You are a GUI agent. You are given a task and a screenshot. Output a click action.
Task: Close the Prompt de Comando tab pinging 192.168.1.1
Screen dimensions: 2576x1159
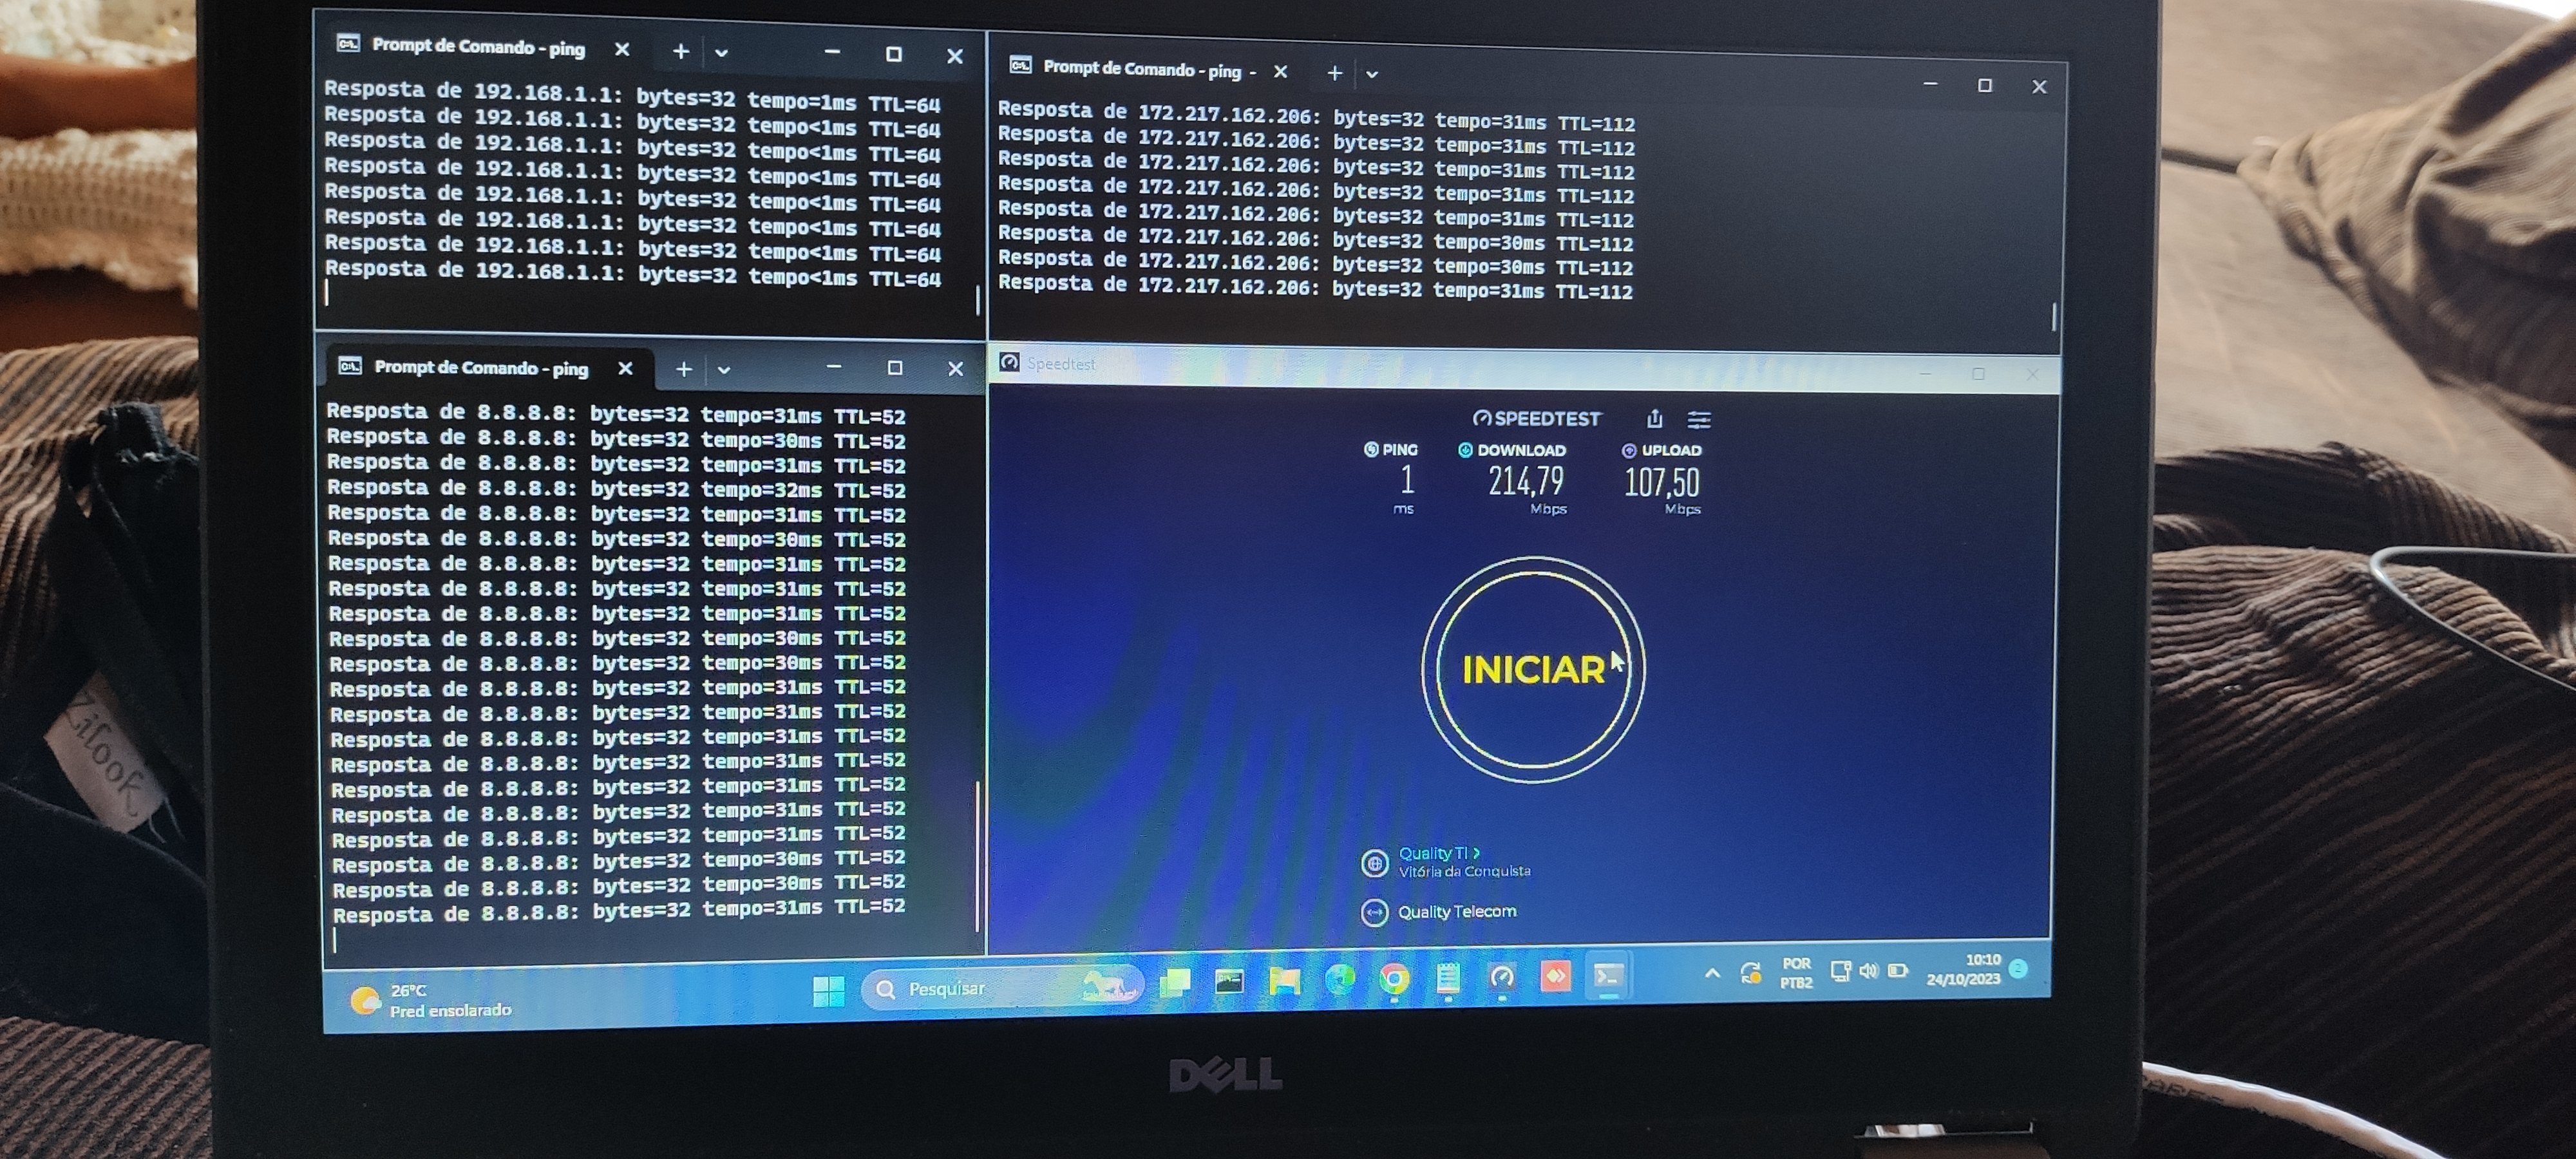(622, 49)
